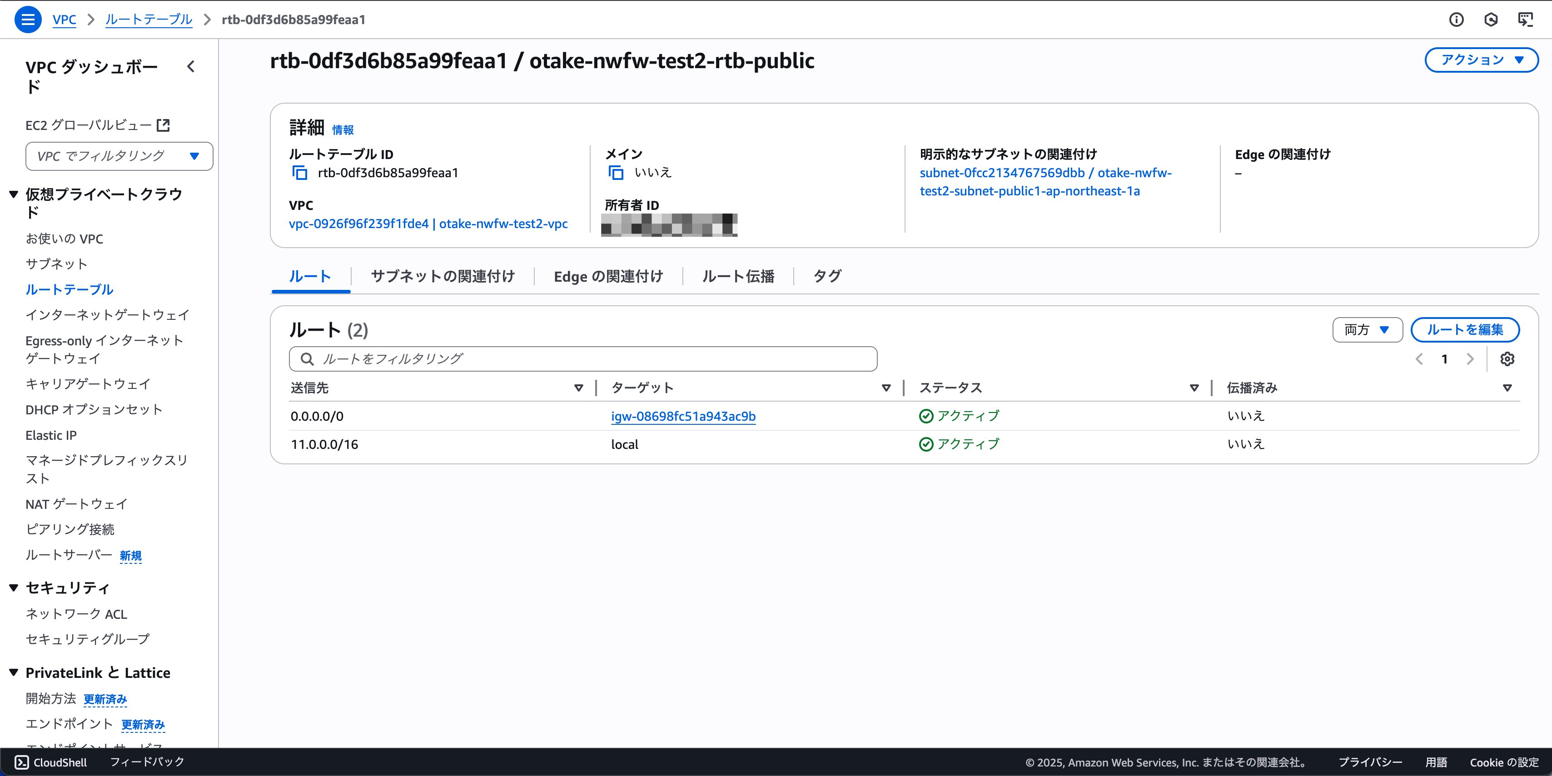Switch to タグ tab

pos(827,277)
